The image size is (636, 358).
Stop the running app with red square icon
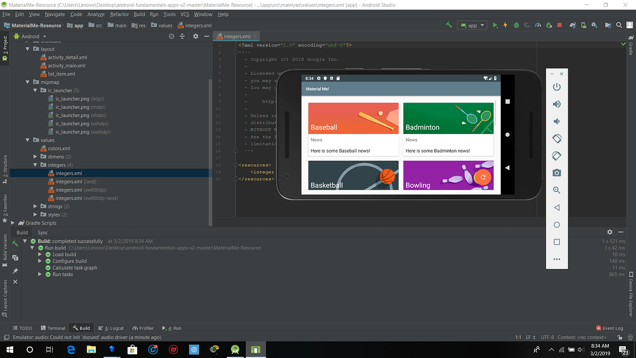click(x=558, y=25)
